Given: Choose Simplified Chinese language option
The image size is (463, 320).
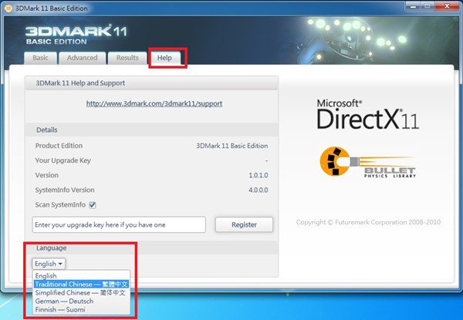Looking at the screenshot, I should coord(81,293).
